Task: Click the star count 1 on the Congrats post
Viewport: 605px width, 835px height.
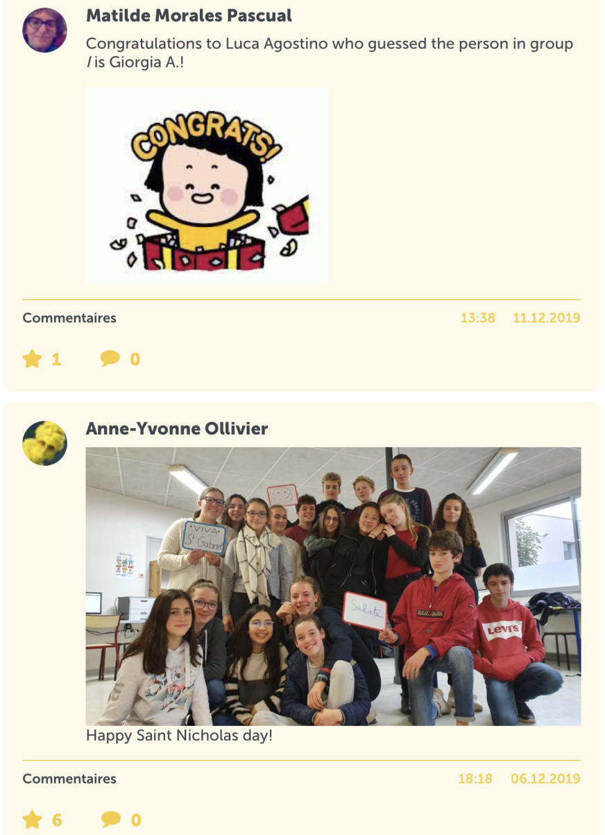Action: pyautogui.click(x=56, y=359)
